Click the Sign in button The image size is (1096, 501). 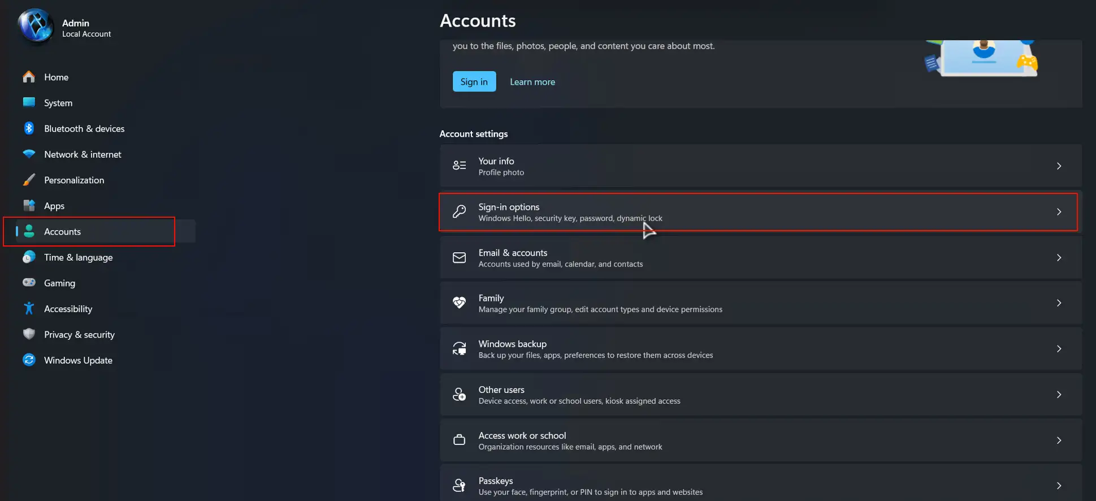pos(474,81)
